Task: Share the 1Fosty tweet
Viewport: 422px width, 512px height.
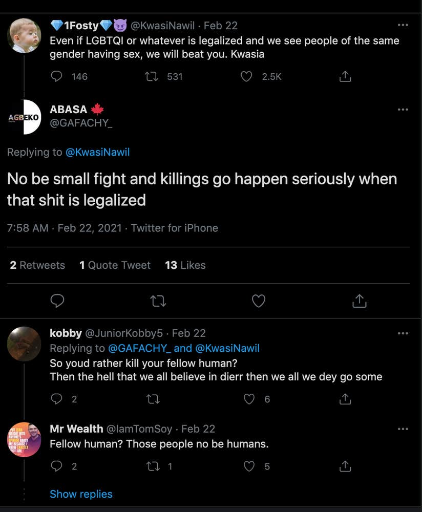Action: [x=346, y=76]
